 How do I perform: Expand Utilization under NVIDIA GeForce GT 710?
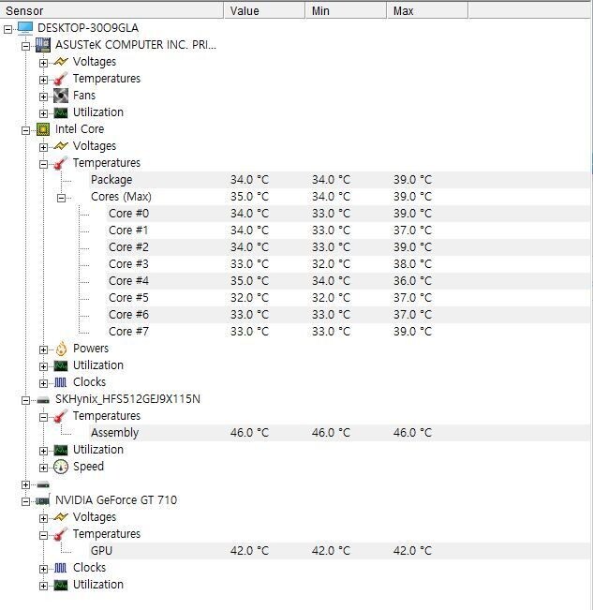coord(43,585)
